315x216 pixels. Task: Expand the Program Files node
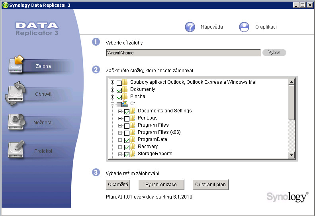120,125
